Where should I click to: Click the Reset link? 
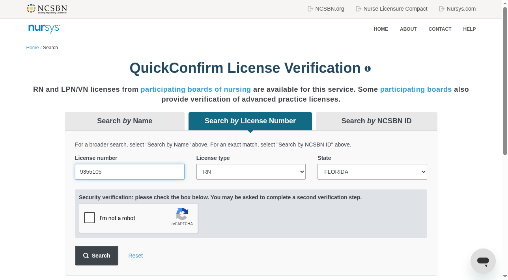coord(135,256)
